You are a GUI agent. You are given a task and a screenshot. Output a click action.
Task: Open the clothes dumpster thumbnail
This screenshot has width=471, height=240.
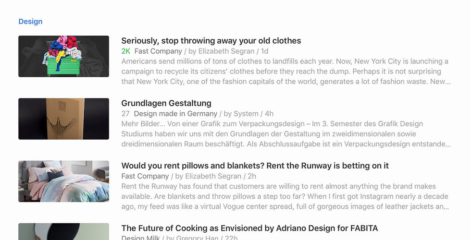(x=63, y=57)
